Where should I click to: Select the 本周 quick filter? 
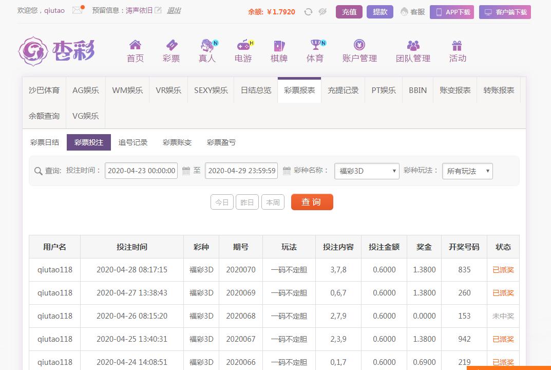273,202
